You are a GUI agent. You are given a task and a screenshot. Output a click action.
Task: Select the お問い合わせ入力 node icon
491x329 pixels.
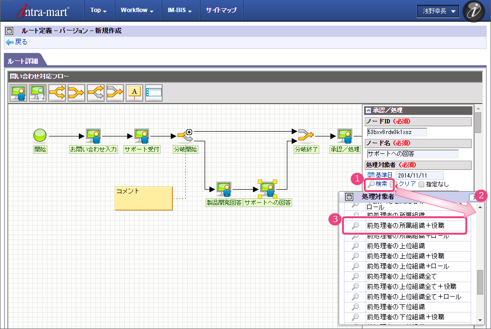tap(93, 136)
